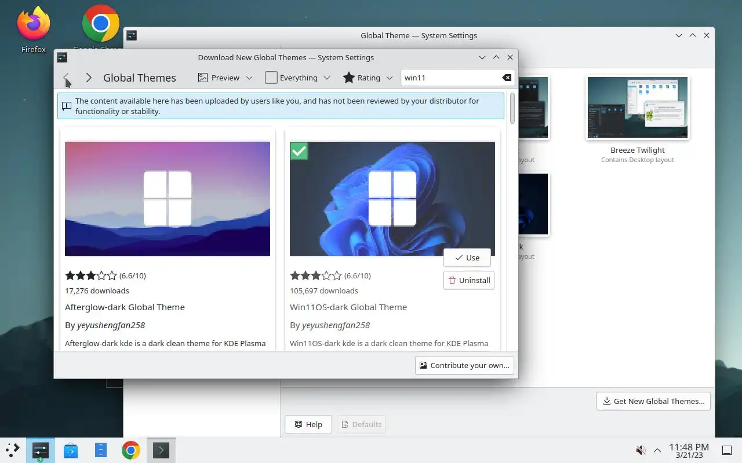Open the Preview view mode dropdown
This screenshot has width=742, height=463.
[x=225, y=78]
